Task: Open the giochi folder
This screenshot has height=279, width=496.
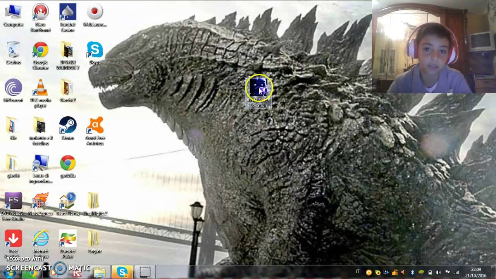Action: [x=13, y=166]
